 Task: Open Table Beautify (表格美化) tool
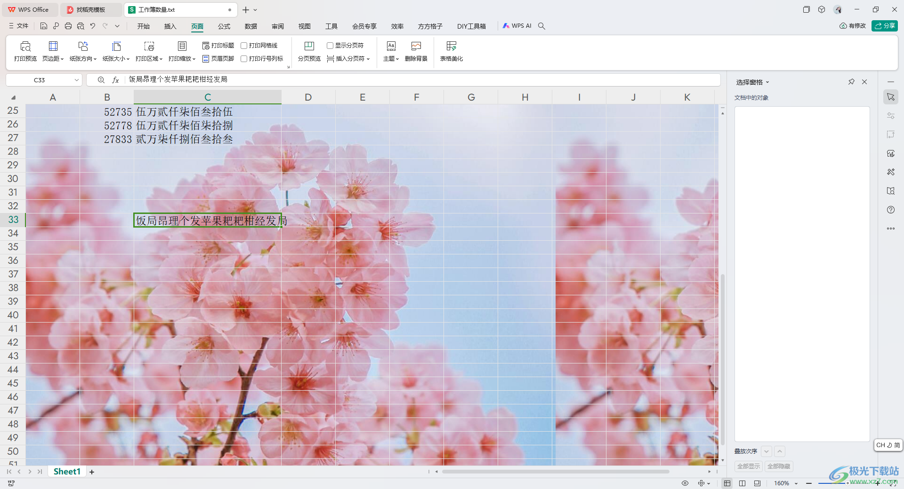click(x=451, y=46)
